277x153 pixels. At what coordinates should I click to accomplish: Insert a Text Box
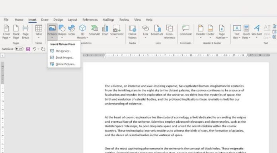[x=237, y=32]
